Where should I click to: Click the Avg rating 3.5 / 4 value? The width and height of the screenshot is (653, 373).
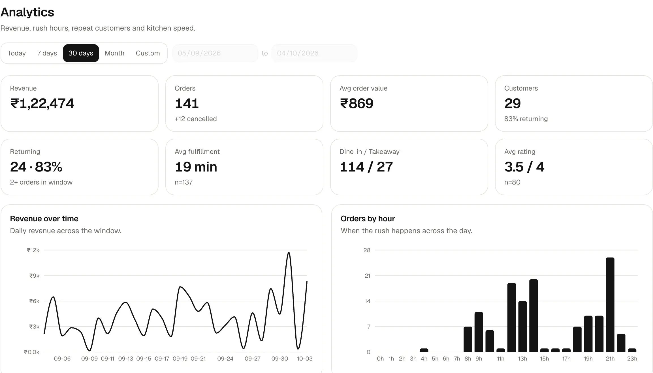tap(524, 167)
